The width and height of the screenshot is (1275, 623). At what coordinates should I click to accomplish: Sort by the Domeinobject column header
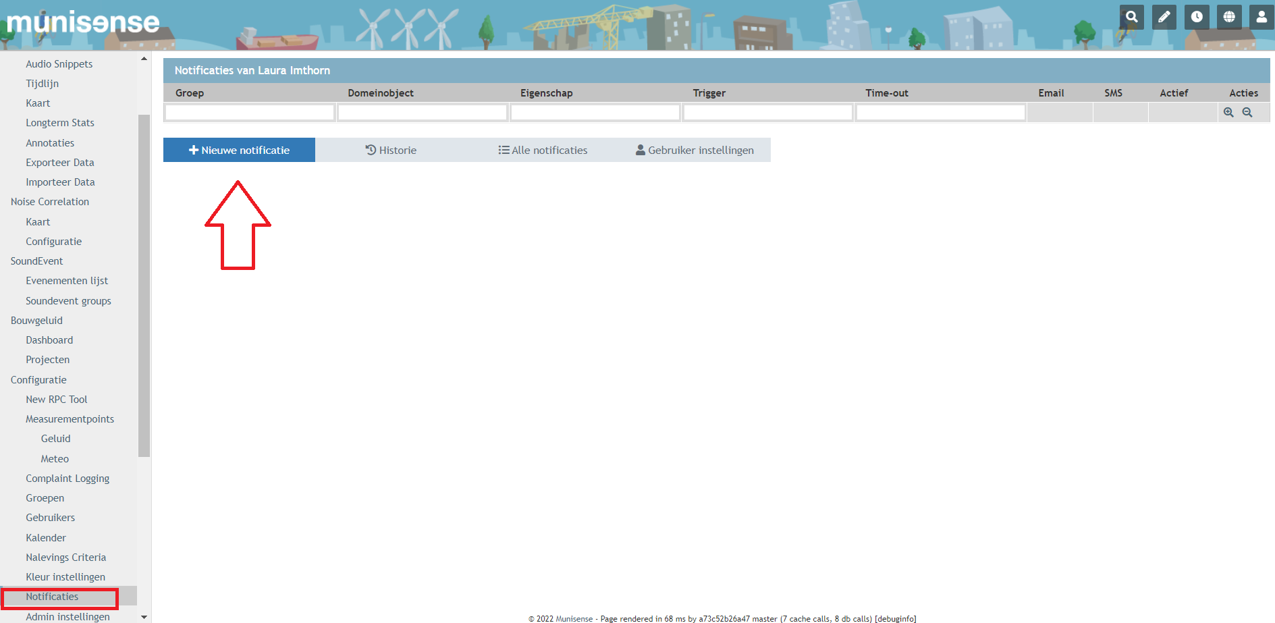coord(381,93)
